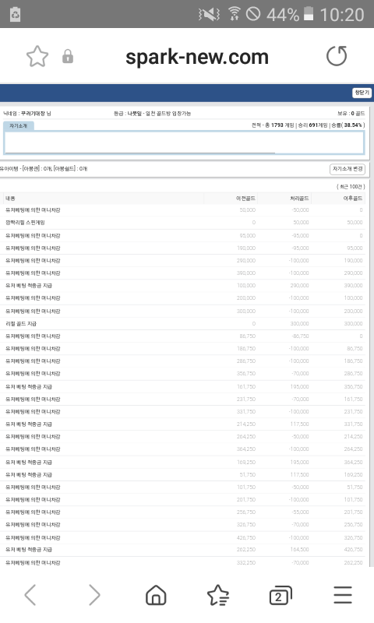
Task: Open the tab switcher showing 2 tabs
Action: 280,595
